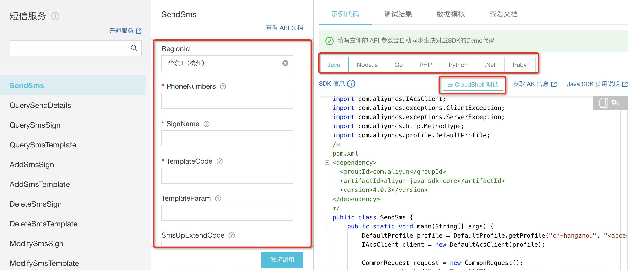Click the help icon beside SignName
The image size is (629, 270).
[207, 124]
